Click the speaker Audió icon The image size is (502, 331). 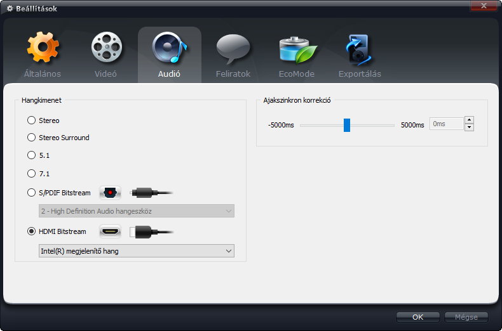170,48
